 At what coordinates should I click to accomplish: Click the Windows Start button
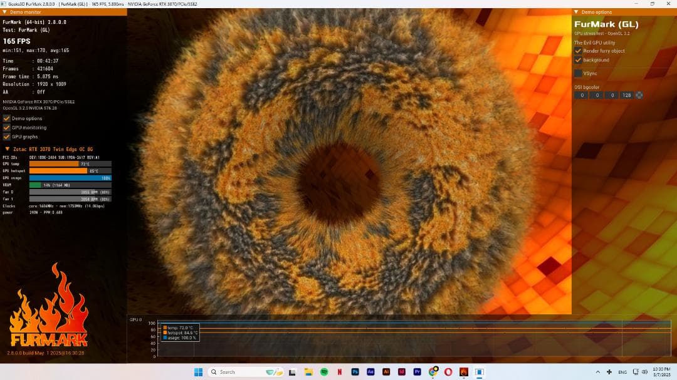click(198, 372)
